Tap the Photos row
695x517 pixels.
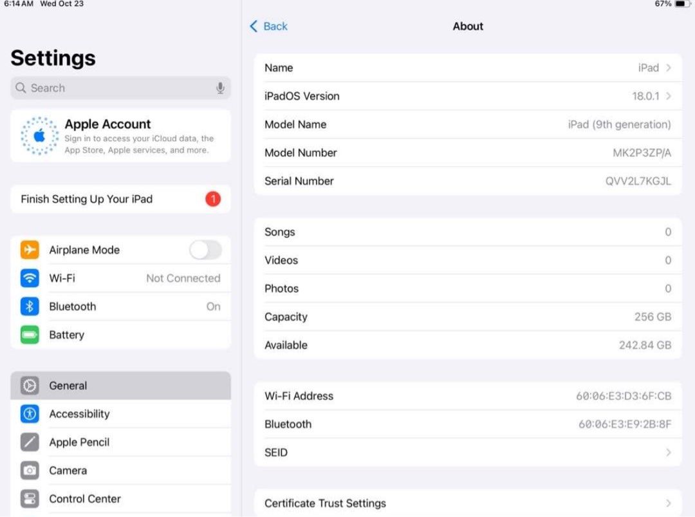click(468, 288)
